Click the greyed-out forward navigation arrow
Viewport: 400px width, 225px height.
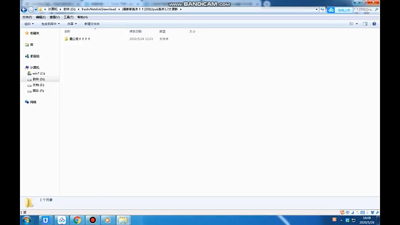click(x=31, y=10)
